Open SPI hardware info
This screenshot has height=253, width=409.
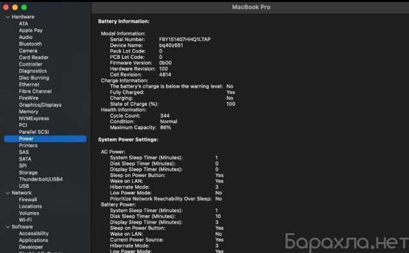[x=23, y=166]
